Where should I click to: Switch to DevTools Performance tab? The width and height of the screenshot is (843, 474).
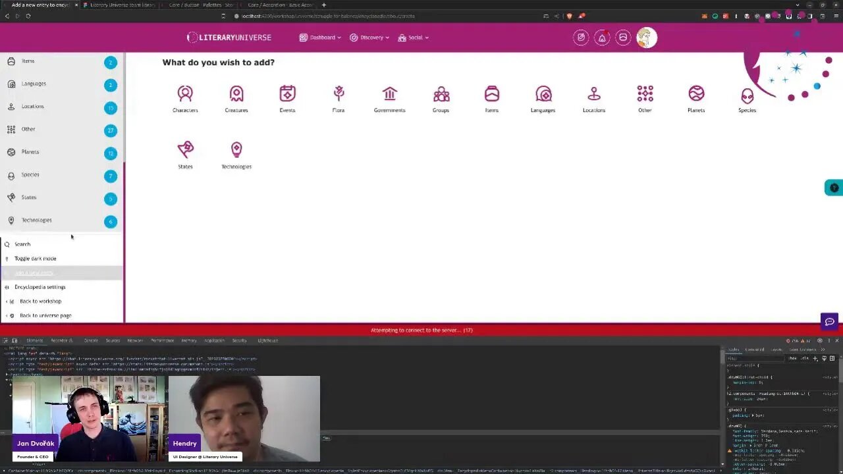pyautogui.click(x=162, y=340)
